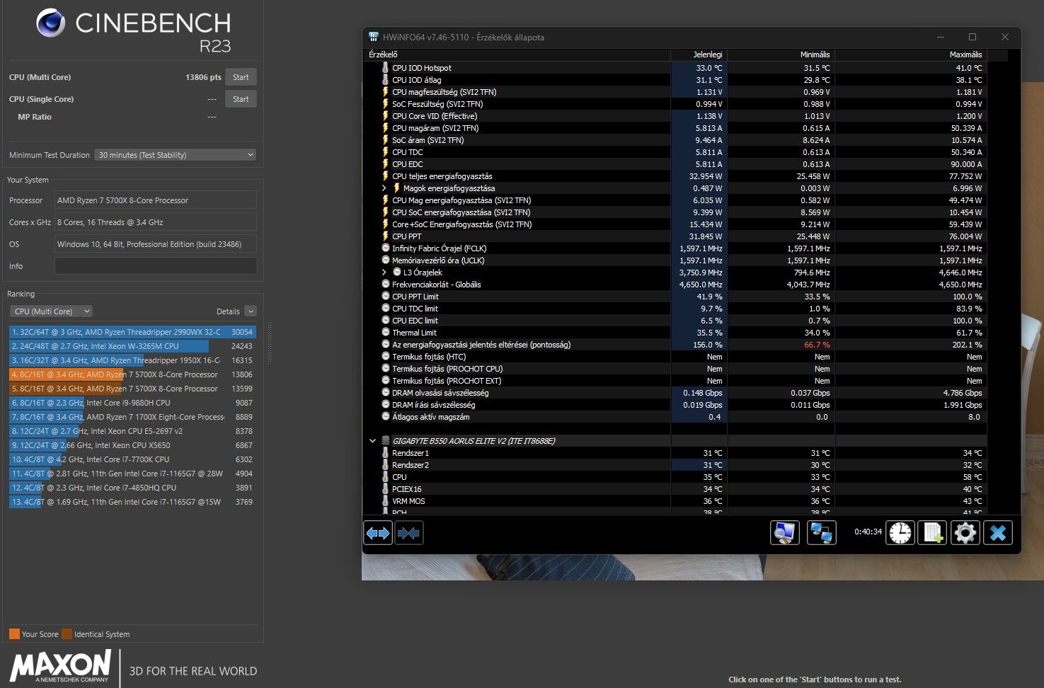Open HWiNFO sensor settings gear

click(965, 532)
